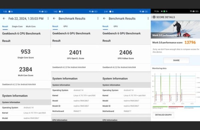This screenshot has height=130, width=200.
Task: Select Result tab on CPU benchmark screen
Action: 5,26
